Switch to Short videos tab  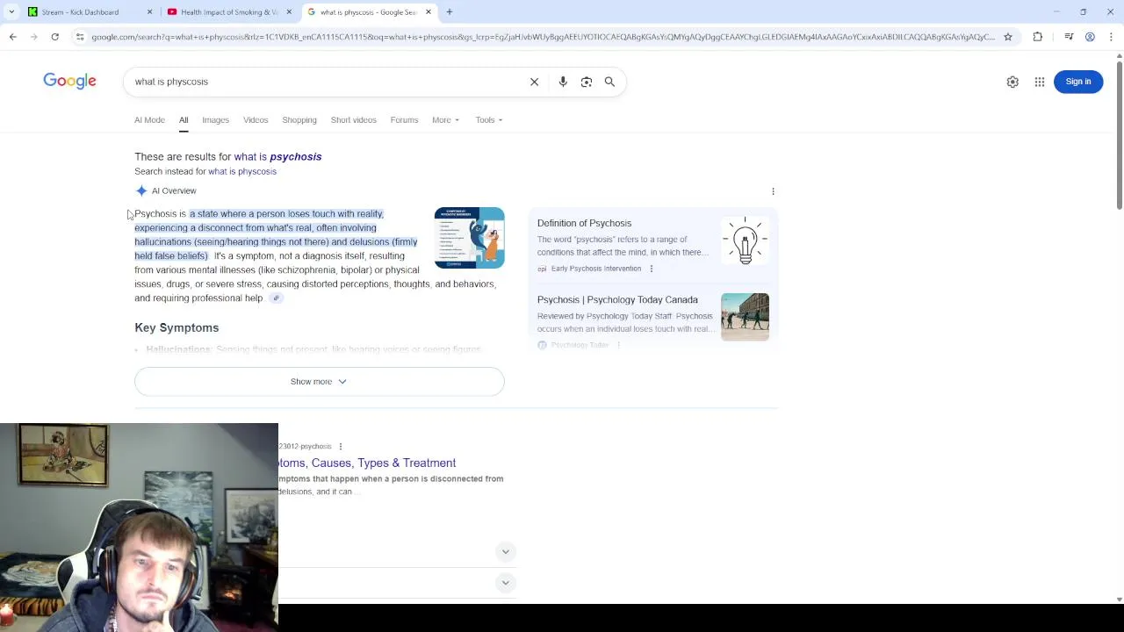coord(353,120)
